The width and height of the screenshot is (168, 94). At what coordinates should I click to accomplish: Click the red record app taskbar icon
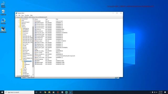click(x=58, y=92)
